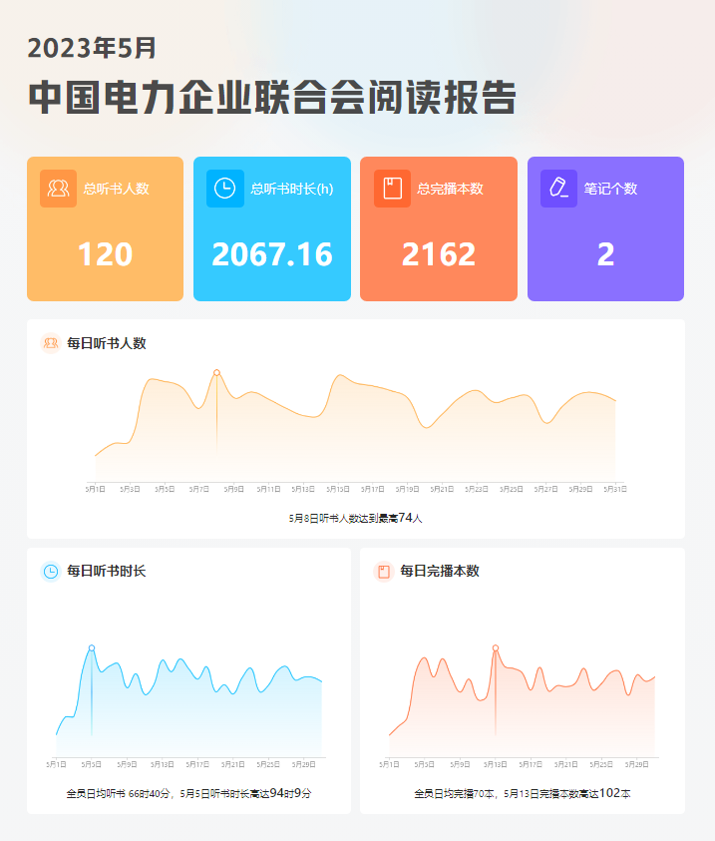
Task: Click the listeners icon in 总听书人数 card
Action: (59, 189)
